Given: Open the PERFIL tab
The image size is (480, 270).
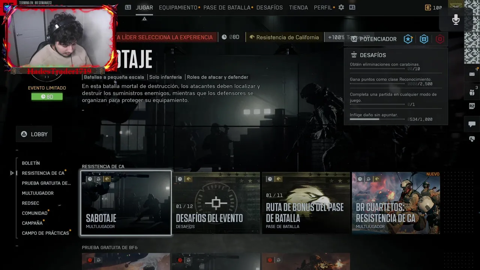Looking at the screenshot, I should tap(323, 7).
